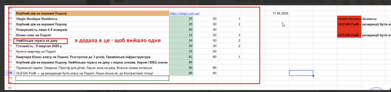Select the cell with 2 in row 909

(229, 24)
